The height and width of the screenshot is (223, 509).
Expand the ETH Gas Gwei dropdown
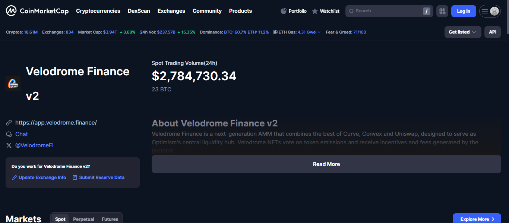(x=309, y=32)
